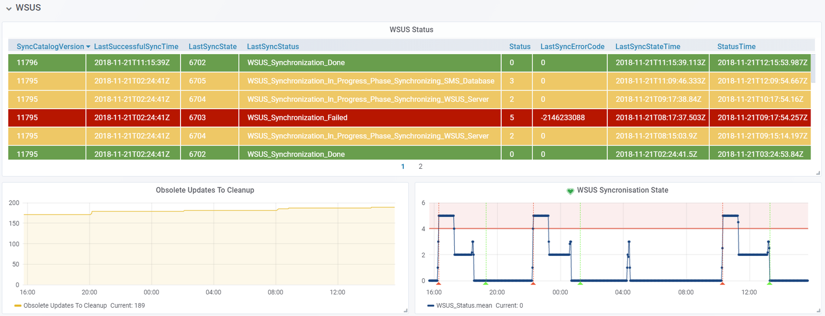The image size is (825, 316).
Task: Click resize handle of Syncronisation State panel
Action: (818, 310)
